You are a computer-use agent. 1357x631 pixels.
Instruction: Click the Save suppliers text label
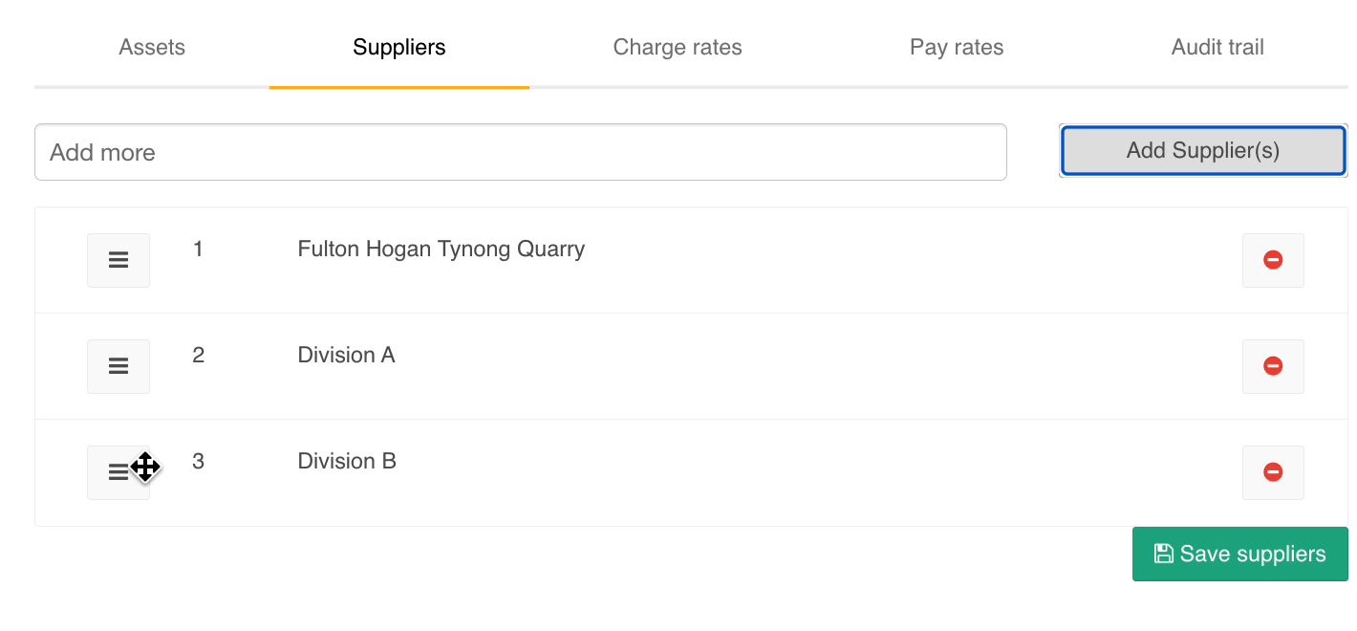[1253, 555]
